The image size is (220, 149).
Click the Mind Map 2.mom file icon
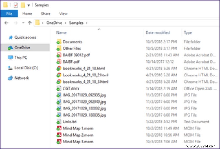coord(59,135)
